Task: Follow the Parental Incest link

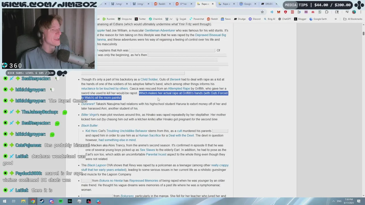Action: click(x=156, y=154)
